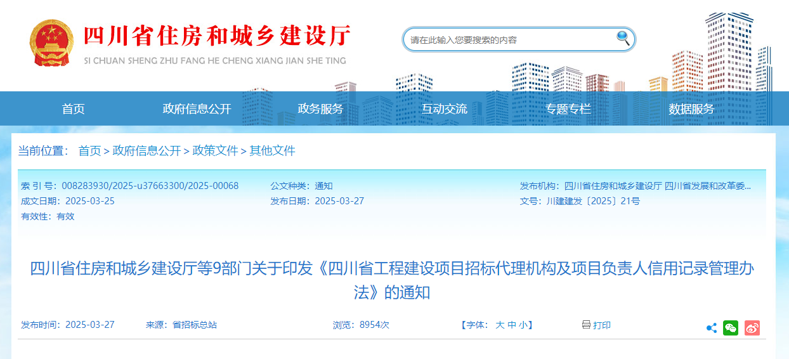This screenshot has height=359, width=789.
Task: Open the 数据服务 navigation menu
Action: (691, 109)
